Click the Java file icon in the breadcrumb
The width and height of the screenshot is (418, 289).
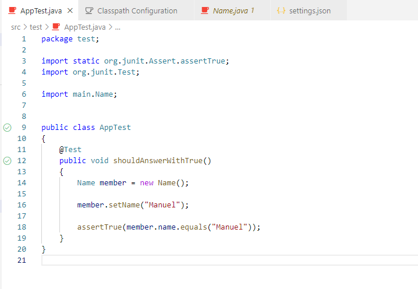pyautogui.click(x=56, y=27)
